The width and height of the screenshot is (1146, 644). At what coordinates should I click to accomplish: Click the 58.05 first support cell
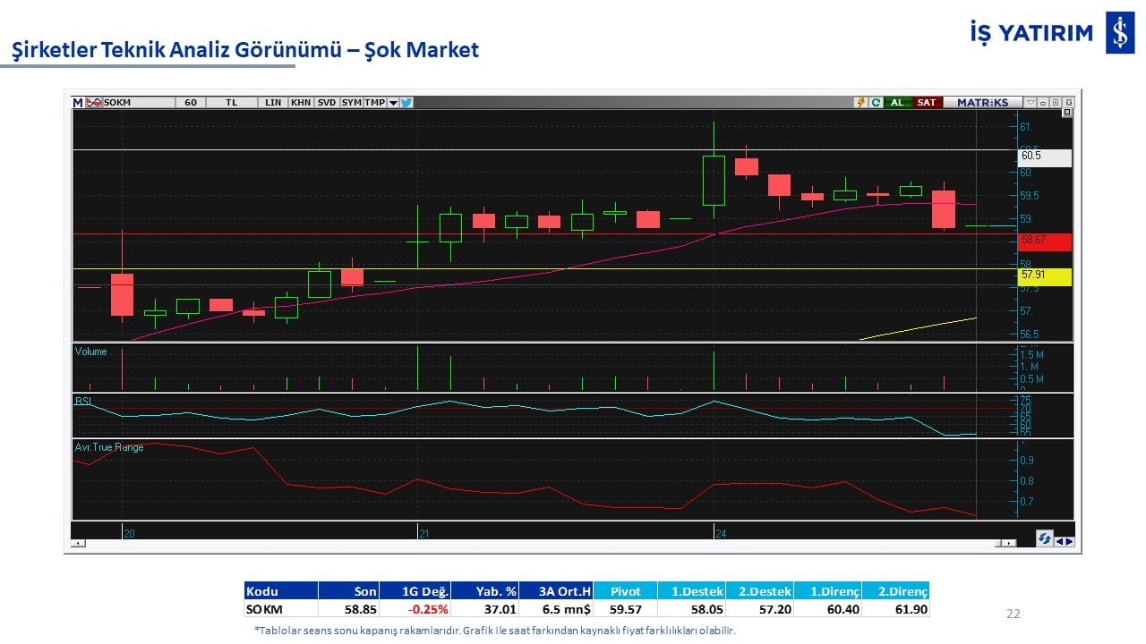pos(692,609)
